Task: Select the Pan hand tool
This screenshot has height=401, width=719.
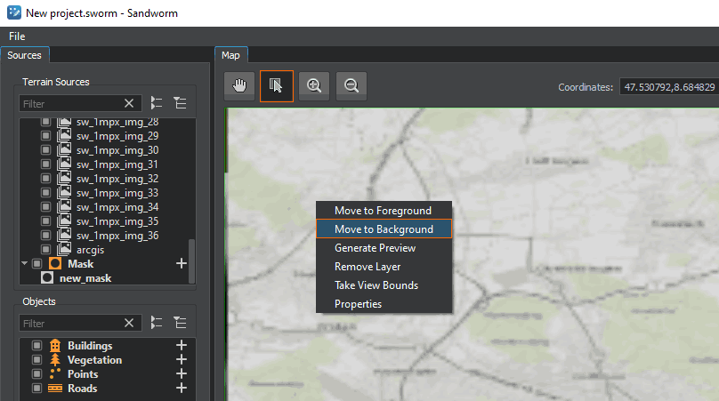Action: 239,85
